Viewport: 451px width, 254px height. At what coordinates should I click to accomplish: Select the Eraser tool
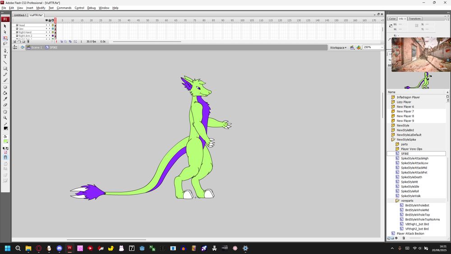point(5,105)
